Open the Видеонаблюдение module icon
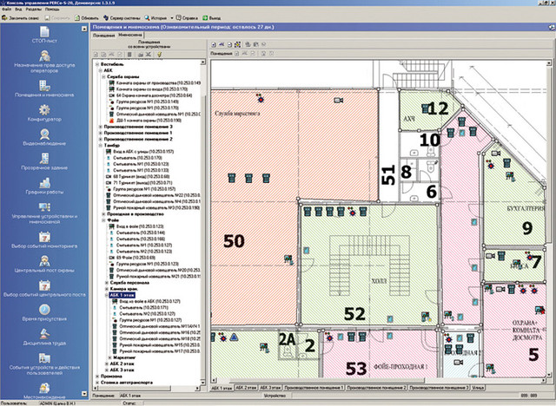 (43, 134)
